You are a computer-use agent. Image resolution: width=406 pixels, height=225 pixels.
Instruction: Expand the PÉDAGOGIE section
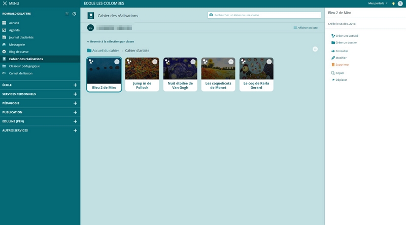click(75, 103)
